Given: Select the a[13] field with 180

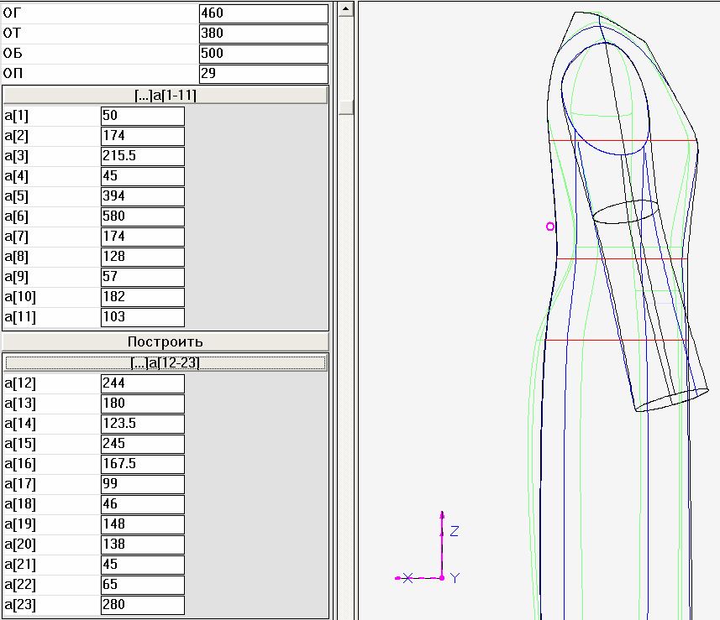Looking at the screenshot, I should (143, 404).
